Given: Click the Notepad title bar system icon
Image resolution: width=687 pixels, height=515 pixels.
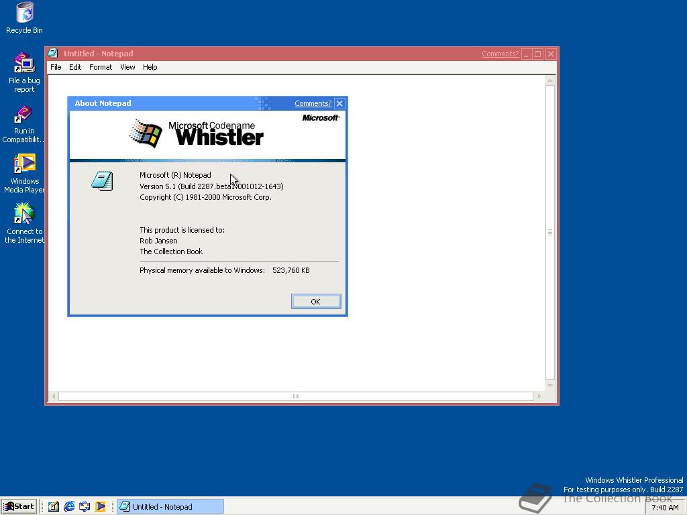Looking at the screenshot, I should point(53,54).
